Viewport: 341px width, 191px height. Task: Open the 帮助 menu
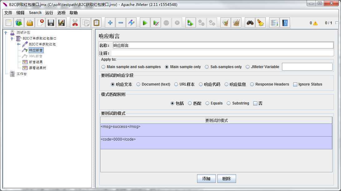[x=73, y=13]
